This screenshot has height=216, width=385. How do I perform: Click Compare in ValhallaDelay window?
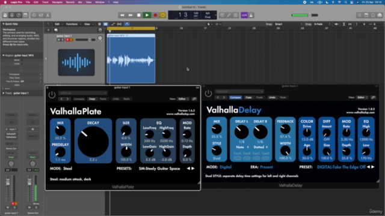pos(235,97)
